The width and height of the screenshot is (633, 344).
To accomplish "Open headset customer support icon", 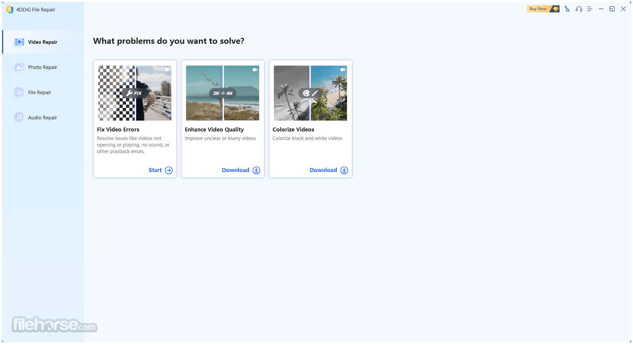I will (x=579, y=9).
